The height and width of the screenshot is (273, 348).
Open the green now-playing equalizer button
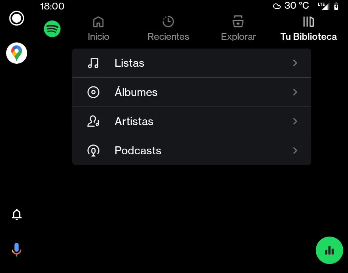329,250
